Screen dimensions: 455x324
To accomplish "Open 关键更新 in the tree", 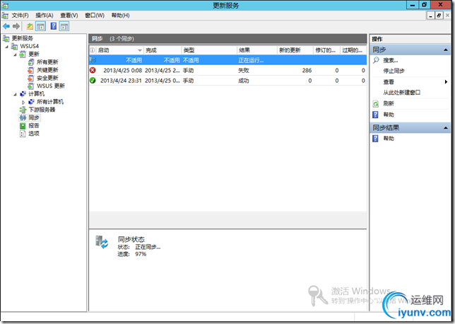I will point(47,70).
